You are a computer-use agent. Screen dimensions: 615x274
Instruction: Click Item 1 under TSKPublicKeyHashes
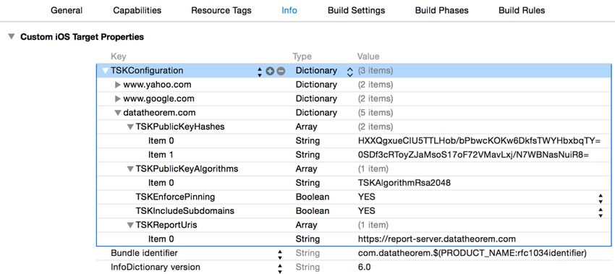tap(161, 155)
